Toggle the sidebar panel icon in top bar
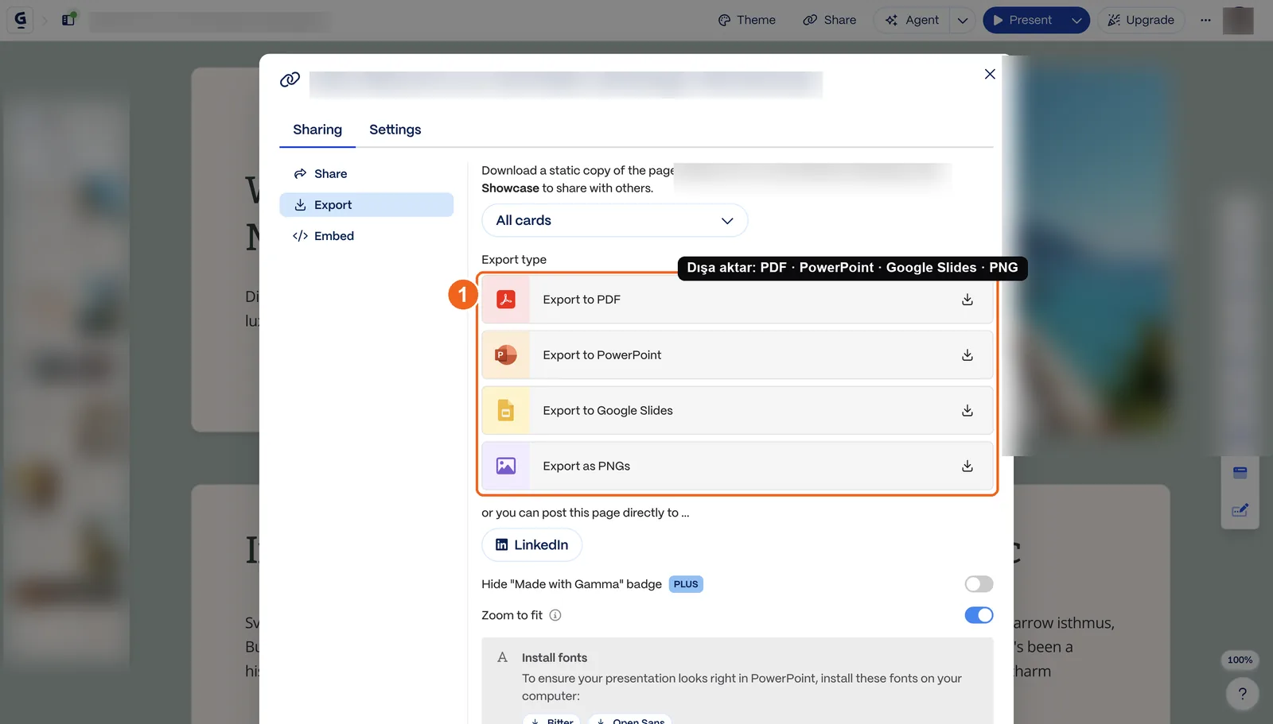The image size is (1273, 724). point(68,19)
